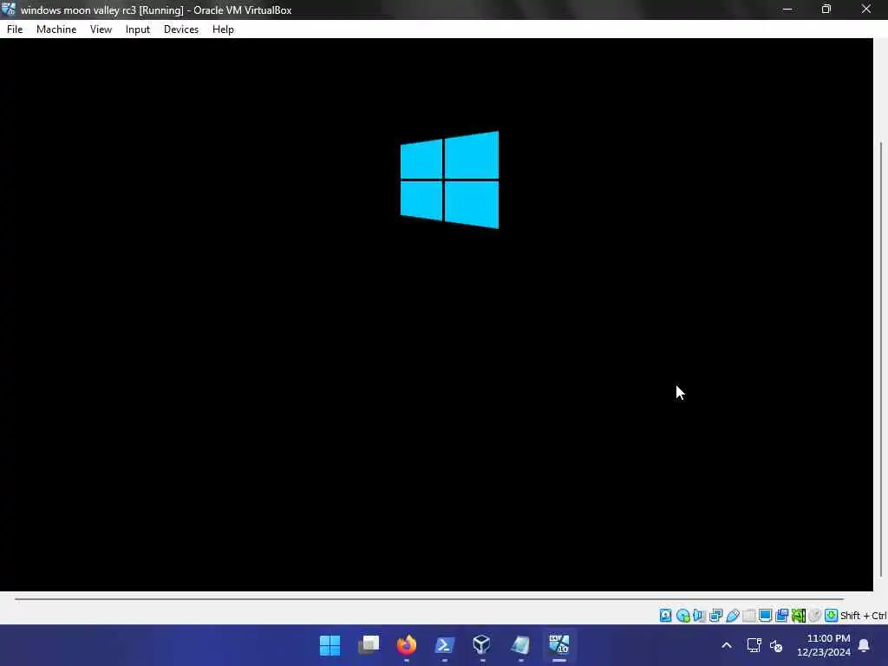Image resolution: width=888 pixels, height=666 pixels.
Task: Open the Help menu
Action: (223, 29)
